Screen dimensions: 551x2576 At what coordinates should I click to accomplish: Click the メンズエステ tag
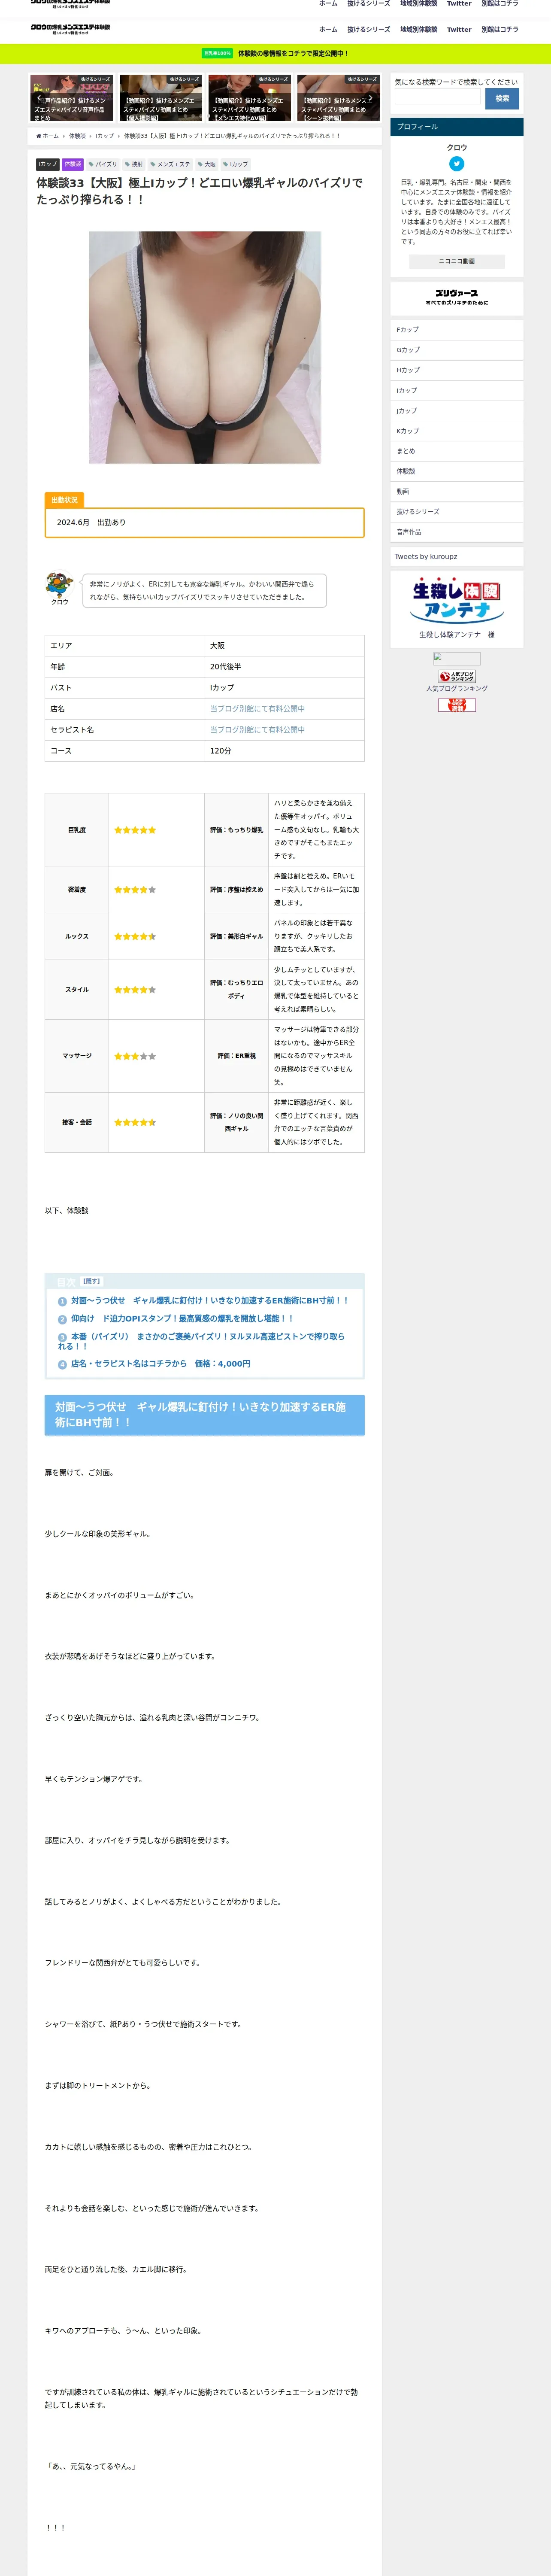[x=170, y=164]
